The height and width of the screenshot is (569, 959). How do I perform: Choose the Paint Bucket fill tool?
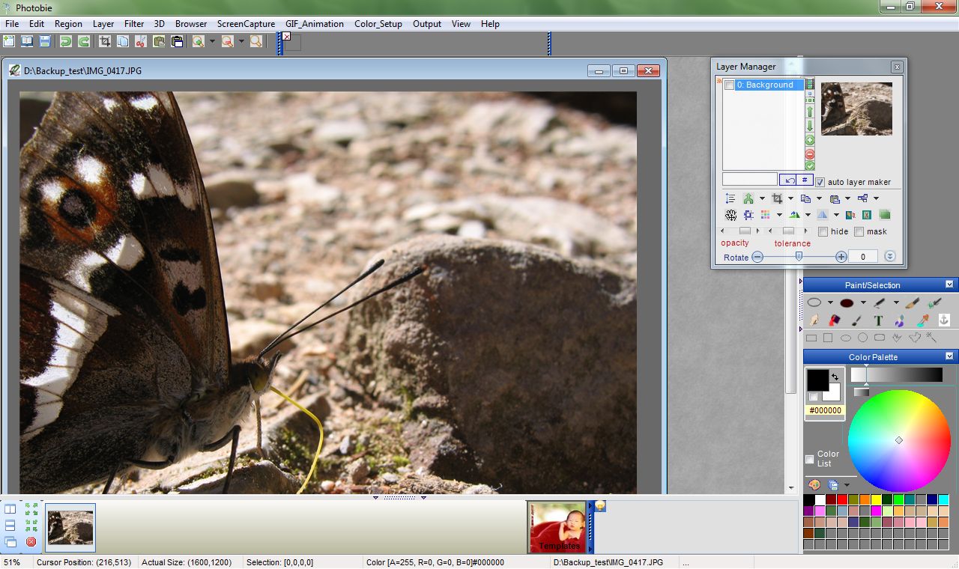point(834,319)
